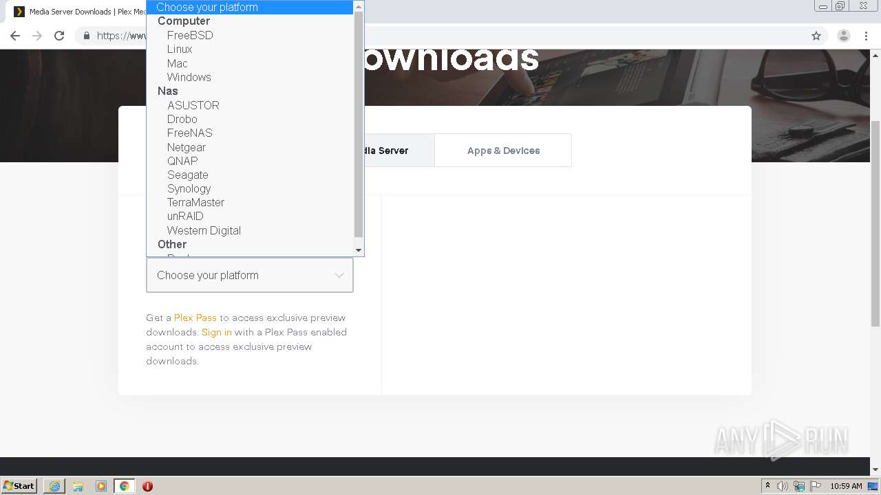
Task: Click the taskbar clock 10:59 AM
Action: [846, 486]
